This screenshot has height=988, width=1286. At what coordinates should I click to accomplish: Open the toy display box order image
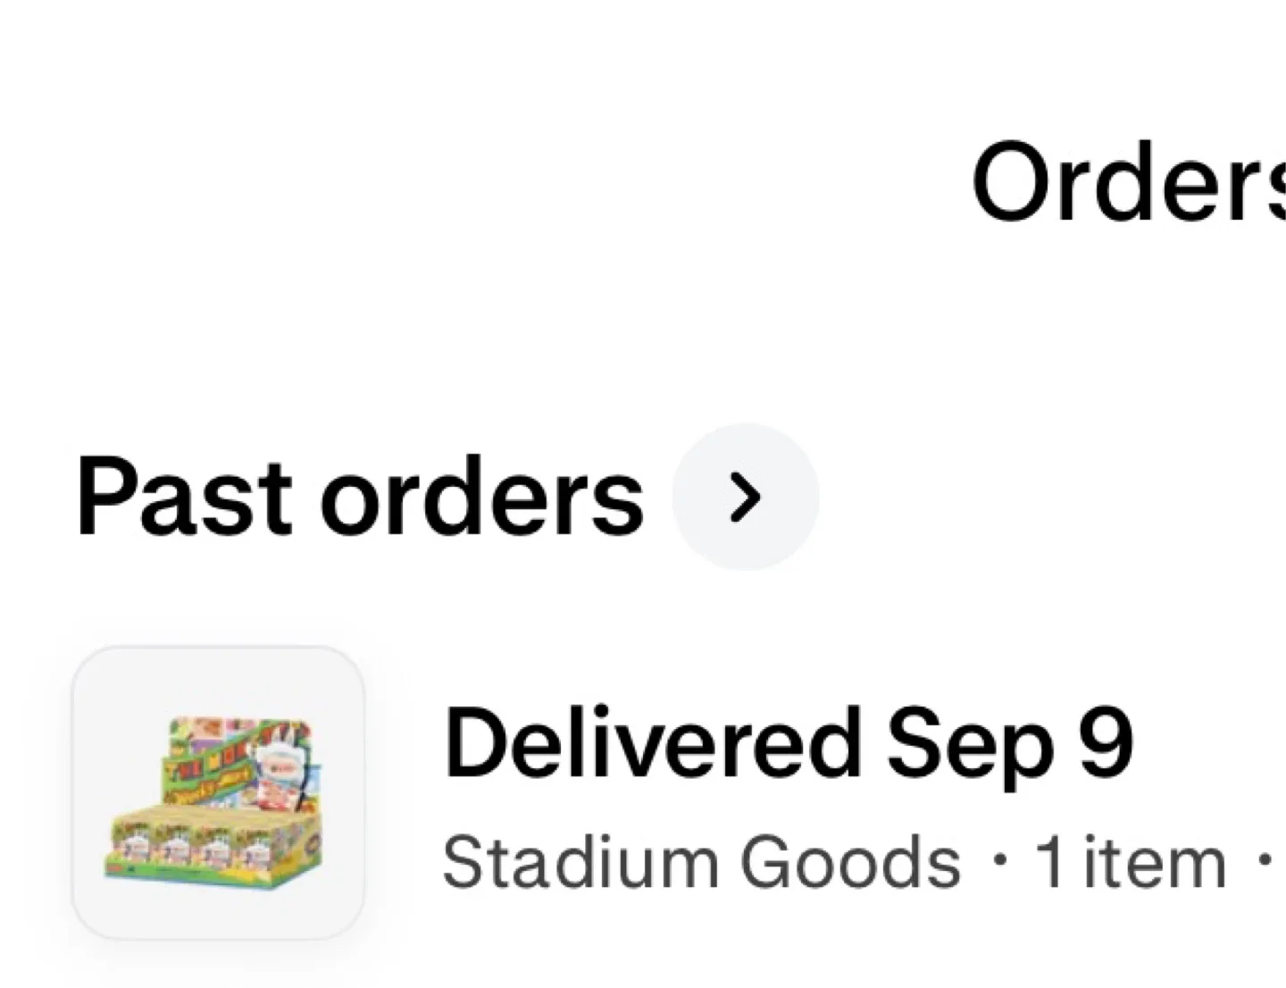pos(218,792)
